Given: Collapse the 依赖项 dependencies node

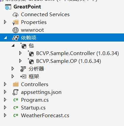Looking at the screenshot, I should [5, 38].
